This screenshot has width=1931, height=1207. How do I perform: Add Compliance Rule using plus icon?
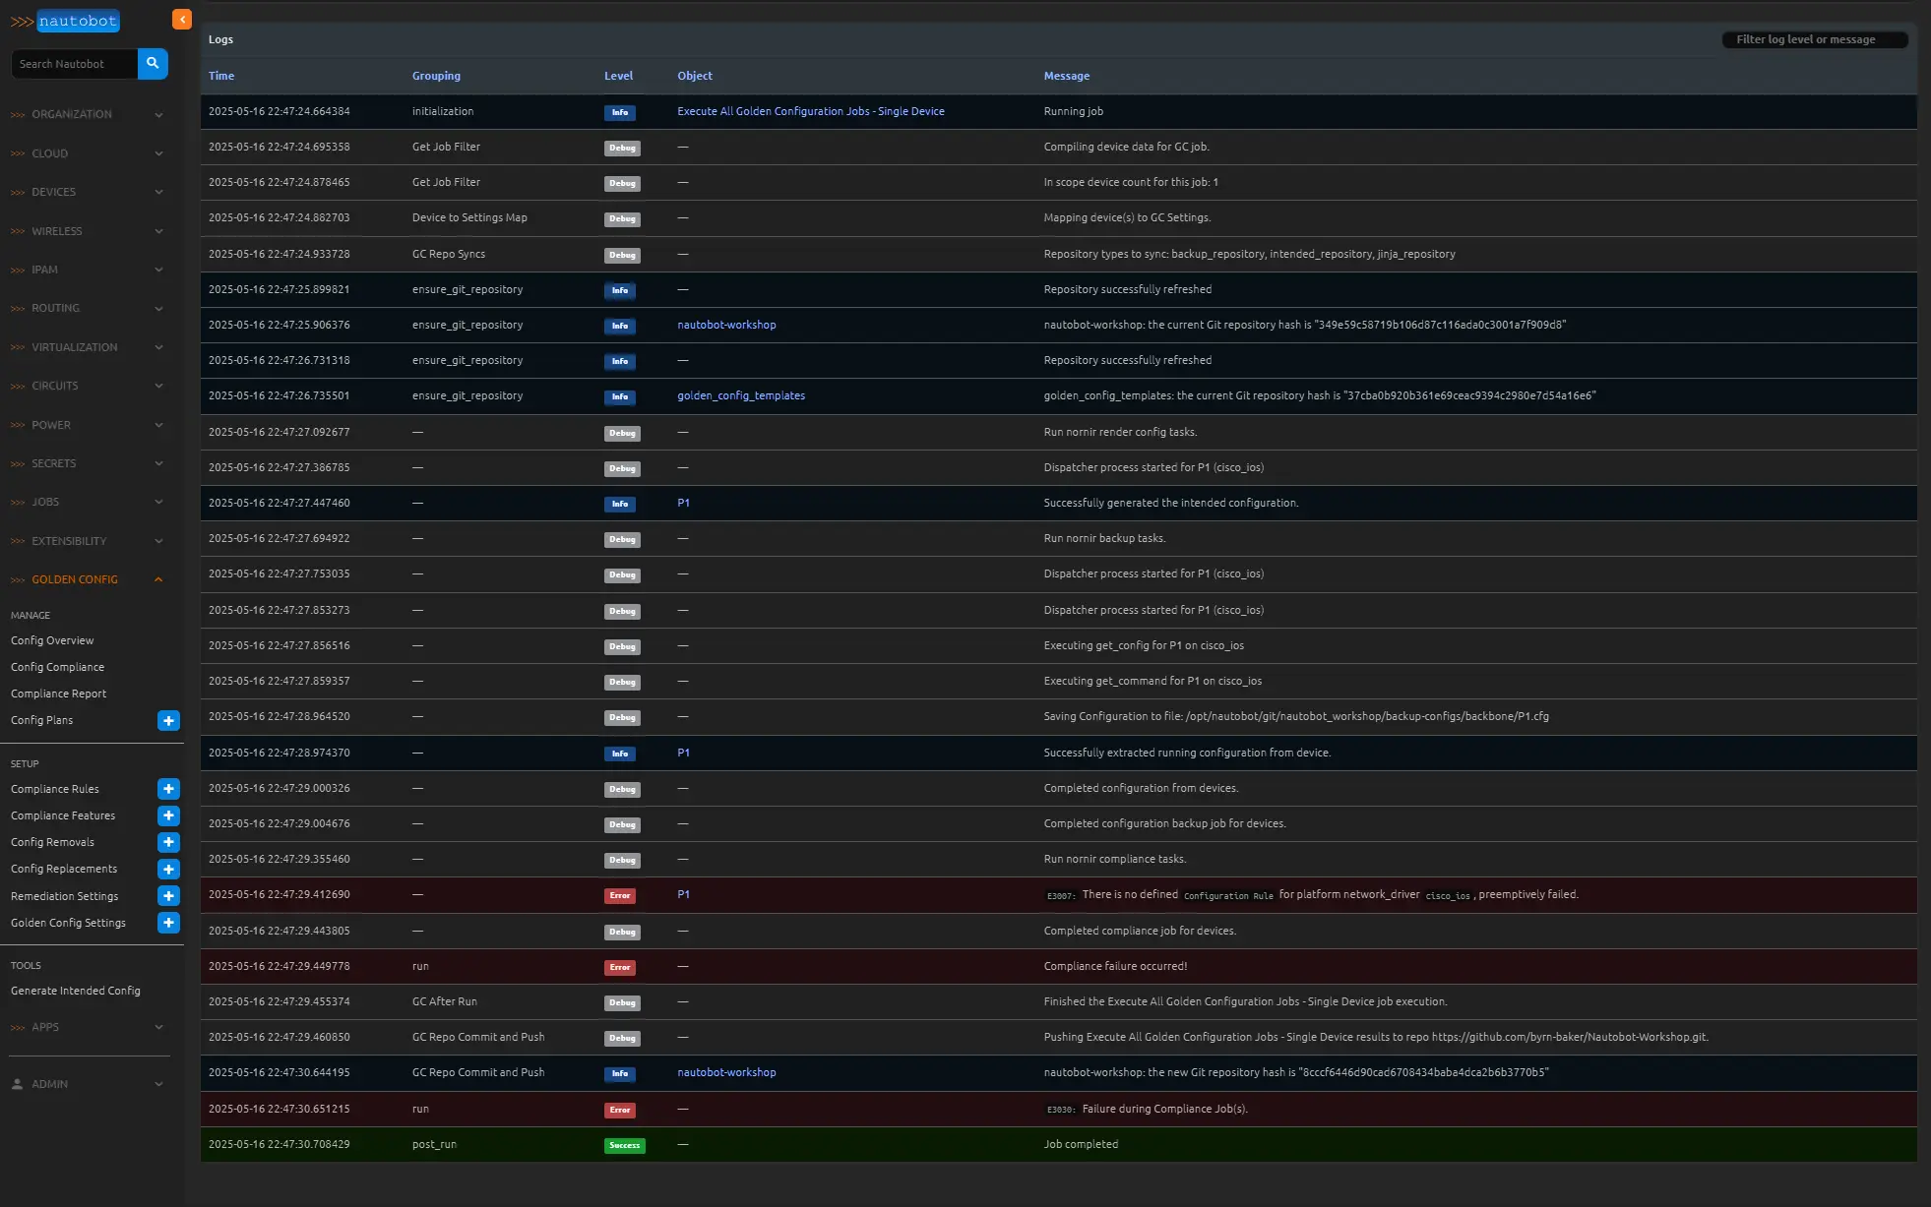tap(168, 789)
